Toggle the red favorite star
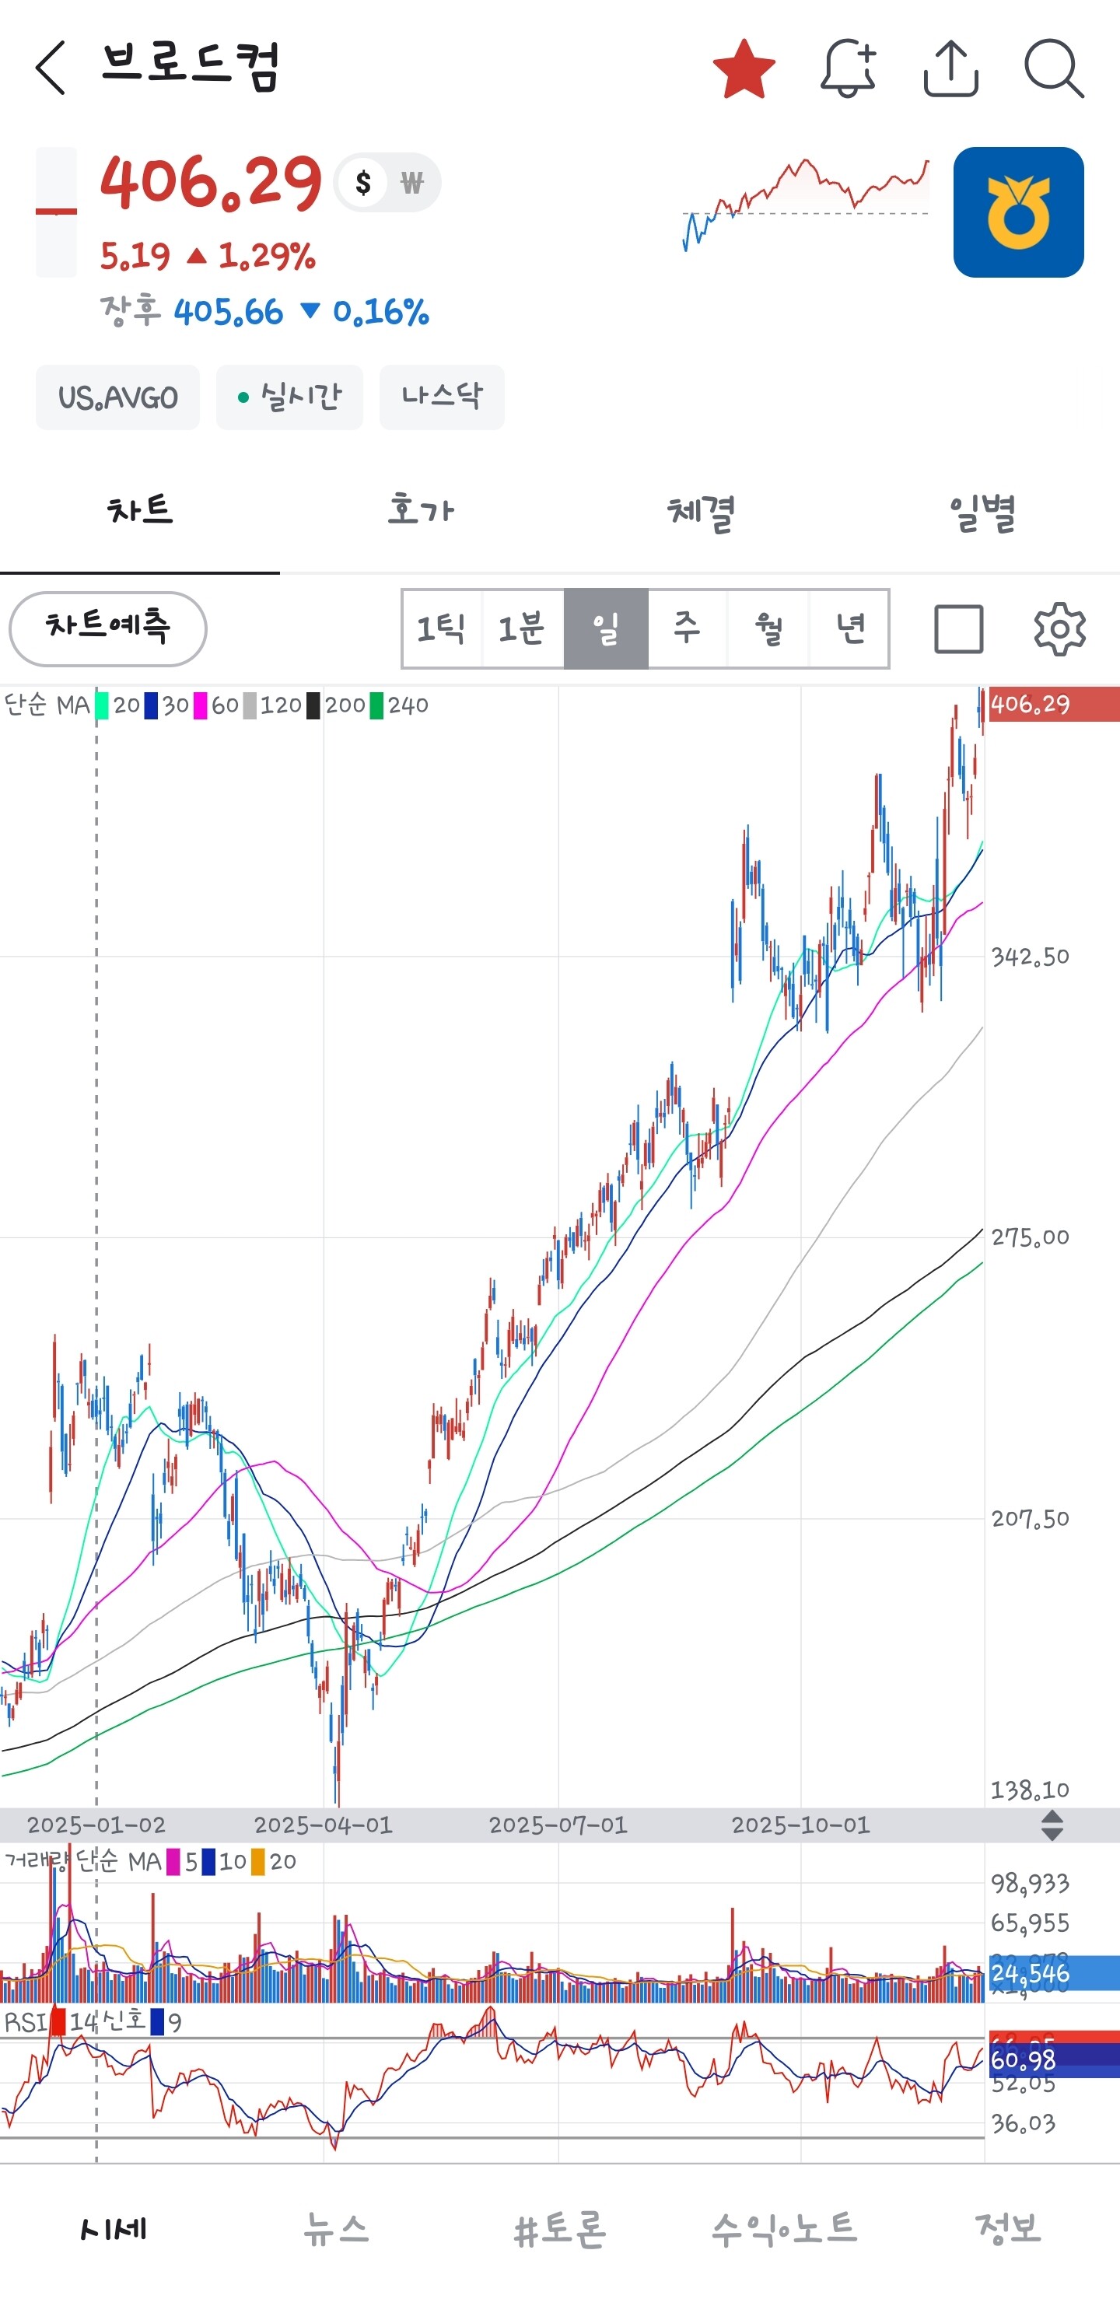 click(x=744, y=68)
